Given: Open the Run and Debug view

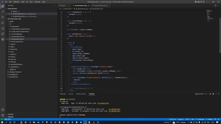Looking at the screenshot, I should (3, 23).
